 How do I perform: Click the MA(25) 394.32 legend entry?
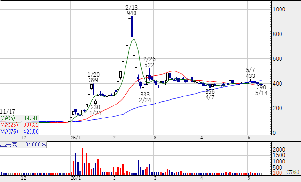tap(20, 125)
